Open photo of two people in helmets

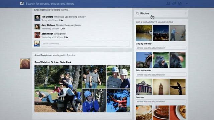(118, 77)
